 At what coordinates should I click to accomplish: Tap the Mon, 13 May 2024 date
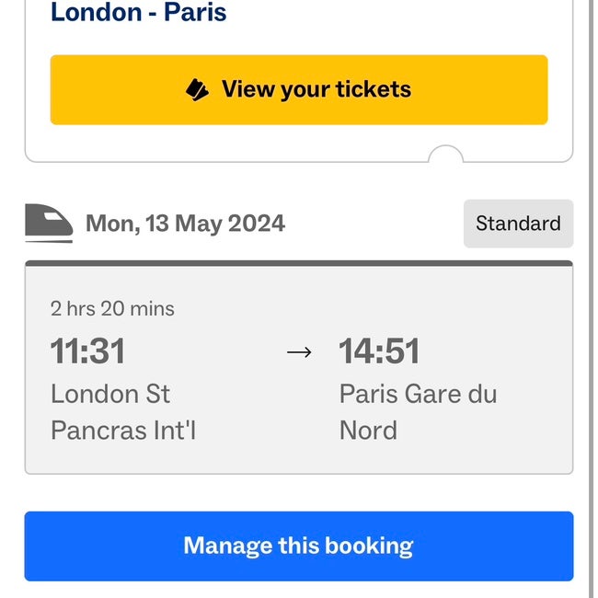click(x=185, y=224)
